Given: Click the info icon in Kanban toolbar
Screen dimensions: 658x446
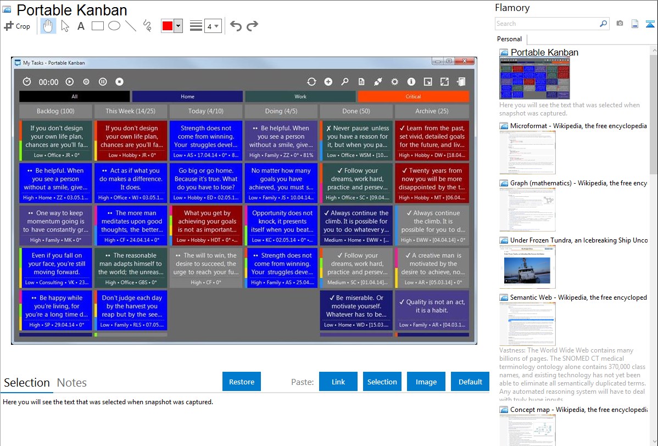Looking at the screenshot, I should [411, 81].
